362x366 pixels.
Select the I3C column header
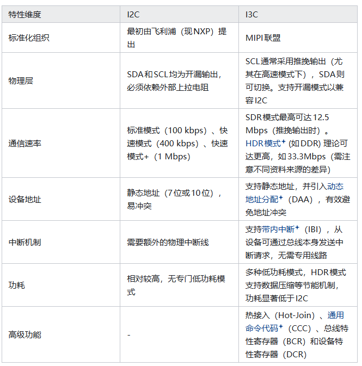point(253,15)
